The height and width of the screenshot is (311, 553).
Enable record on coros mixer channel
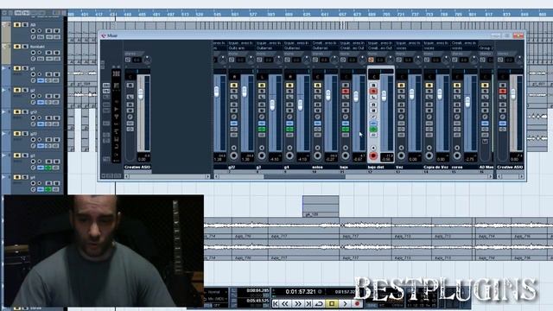tap(457, 155)
